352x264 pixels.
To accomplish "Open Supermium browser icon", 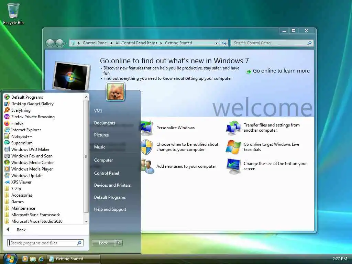I will (x=7, y=143).
